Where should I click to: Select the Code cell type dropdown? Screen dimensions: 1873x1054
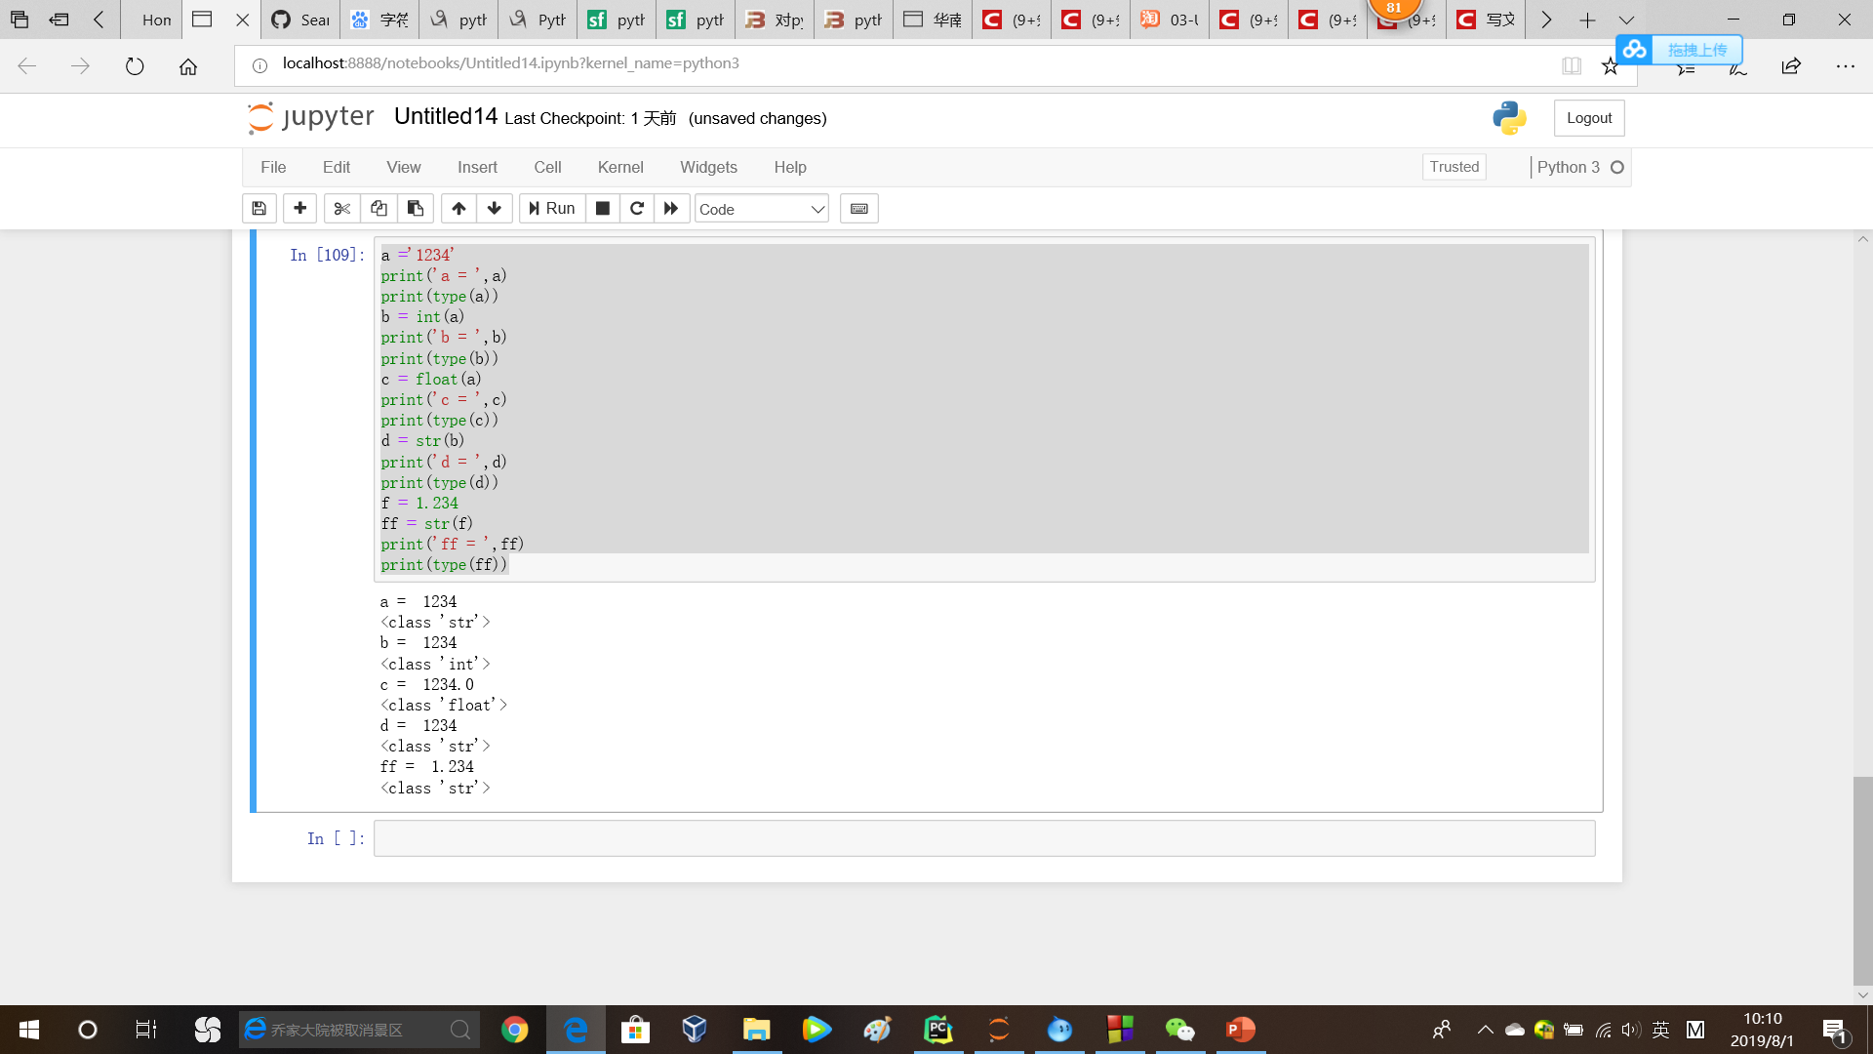(x=759, y=209)
